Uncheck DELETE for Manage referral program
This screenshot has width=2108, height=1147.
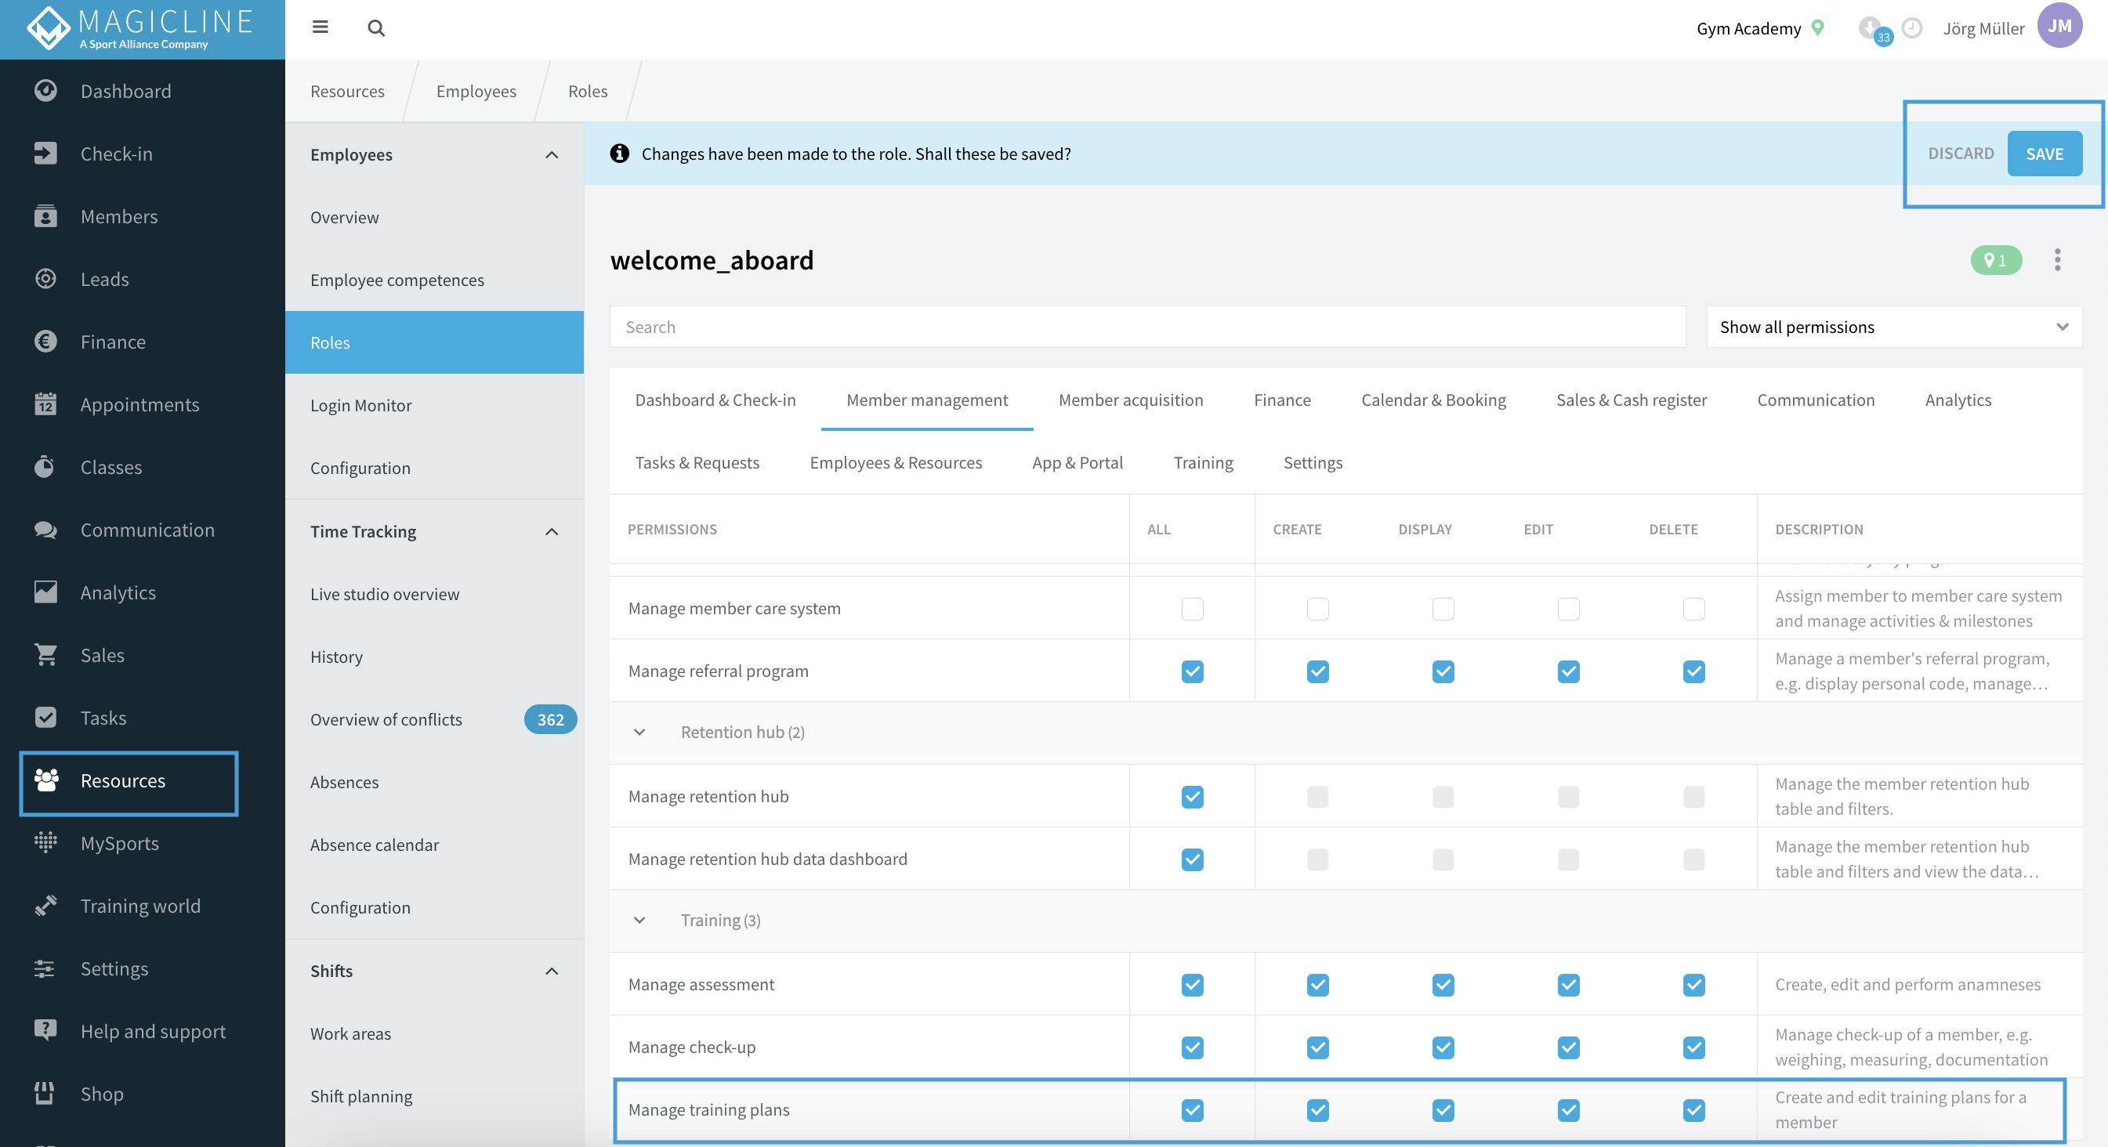(1694, 671)
